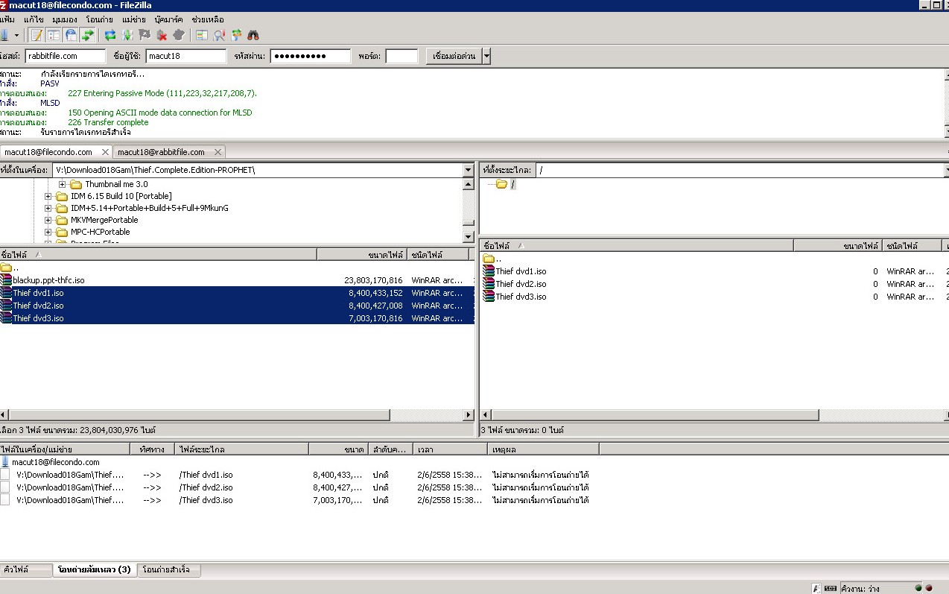Screen dimensions: 949x594
Task: Click the local tree scrollbar down arrow
Action: tap(468, 237)
